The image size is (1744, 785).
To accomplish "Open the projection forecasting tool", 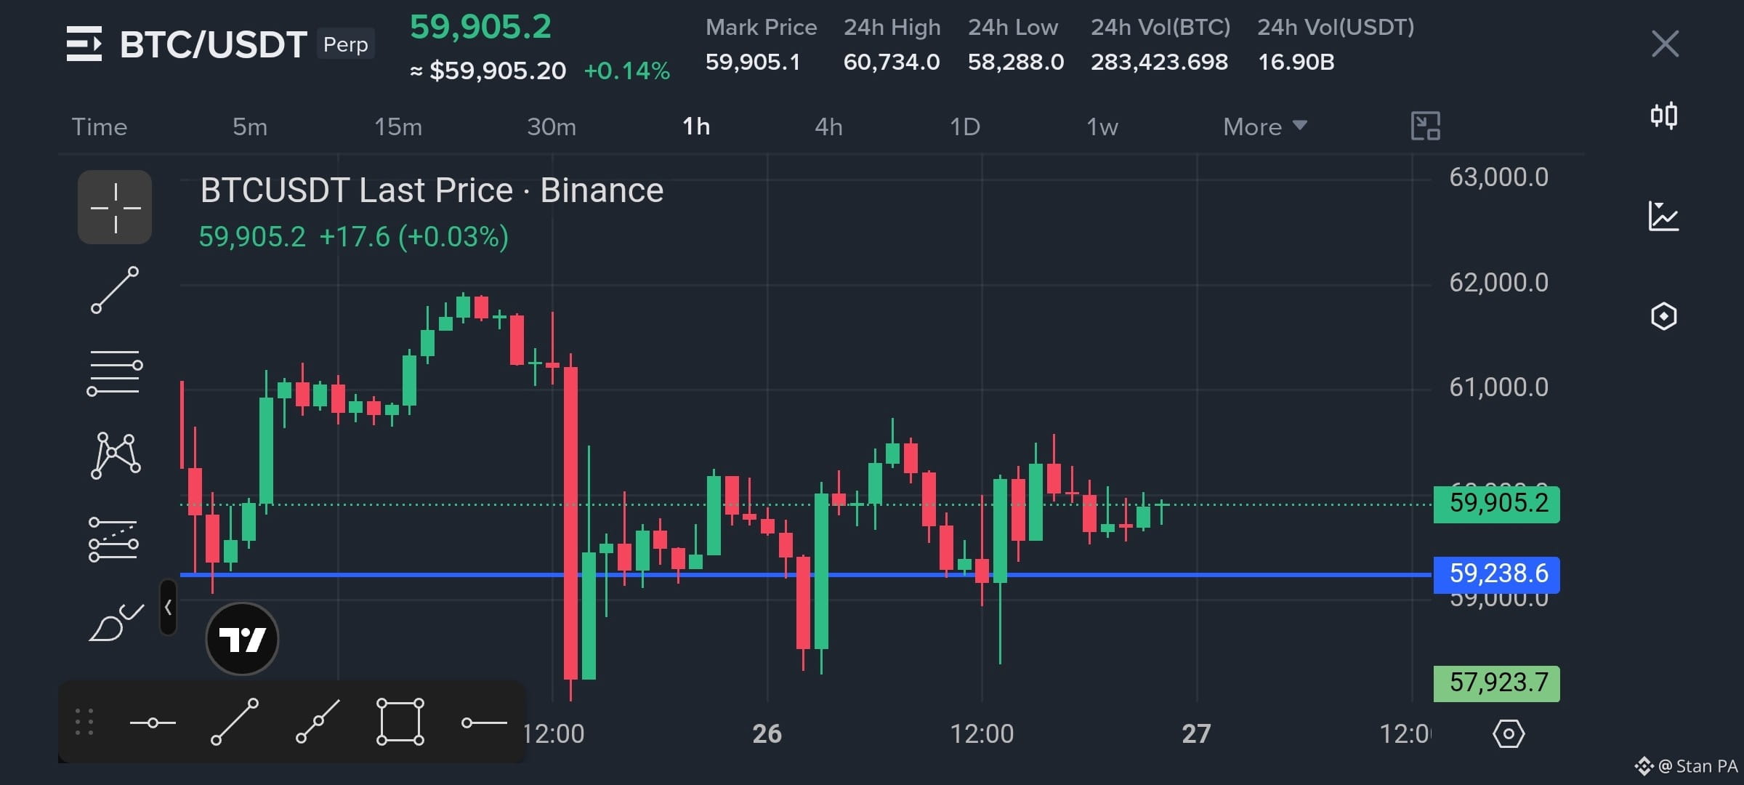I will (113, 539).
